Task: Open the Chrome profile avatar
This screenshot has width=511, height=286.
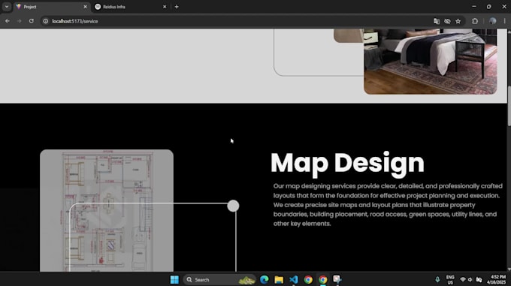Action: point(492,21)
